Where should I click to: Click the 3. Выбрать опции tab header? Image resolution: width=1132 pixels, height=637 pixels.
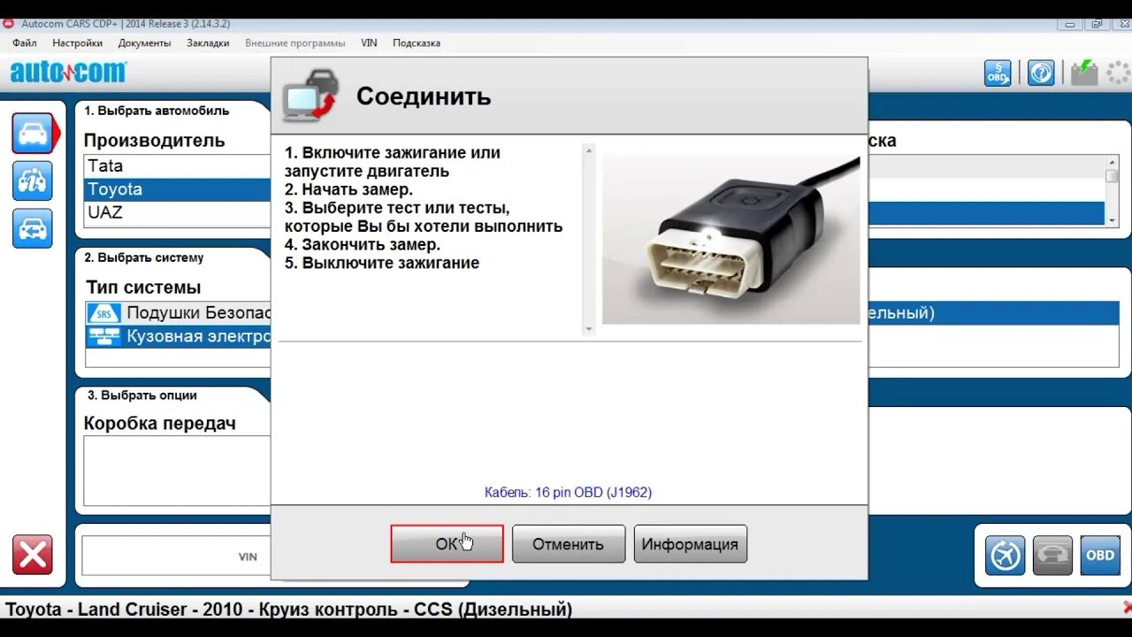tap(142, 395)
